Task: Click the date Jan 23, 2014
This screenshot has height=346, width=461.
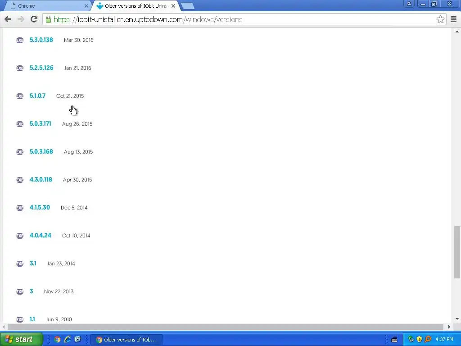Action: point(61,264)
